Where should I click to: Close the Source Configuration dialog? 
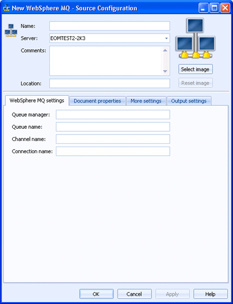pos(225,8)
